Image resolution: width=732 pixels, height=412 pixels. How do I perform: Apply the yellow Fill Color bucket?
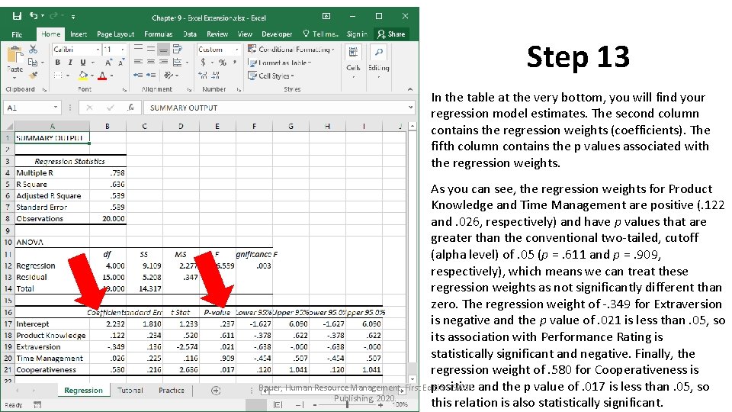[83, 76]
